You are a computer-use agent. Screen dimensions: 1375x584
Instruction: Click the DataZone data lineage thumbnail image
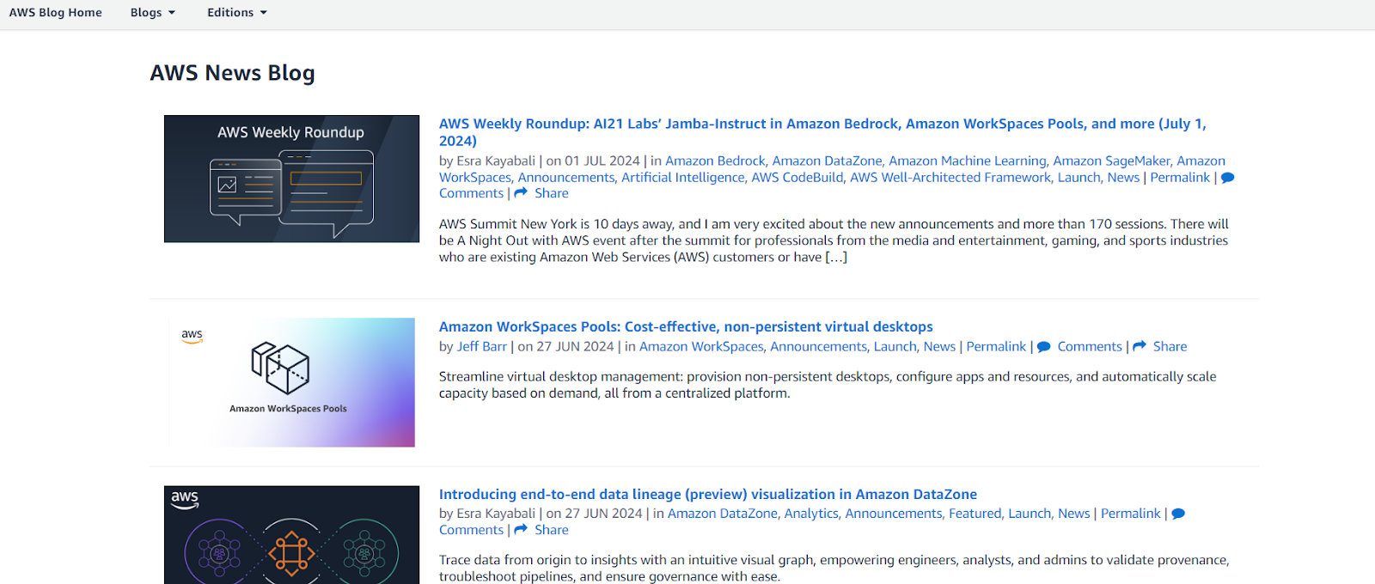[291, 535]
